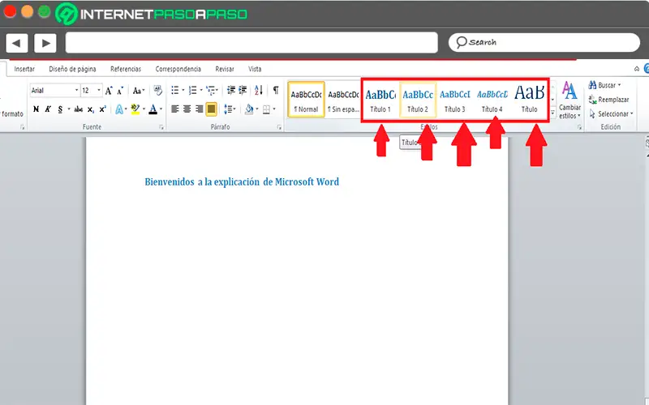The height and width of the screenshot is (405, 649).
Task: Toggle the justify alignment button
Action: 211,109
